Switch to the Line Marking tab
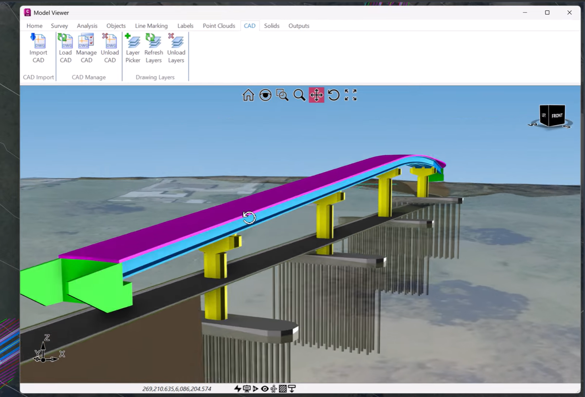The width and height of the screenshot is (585, 397). [151, 26]
